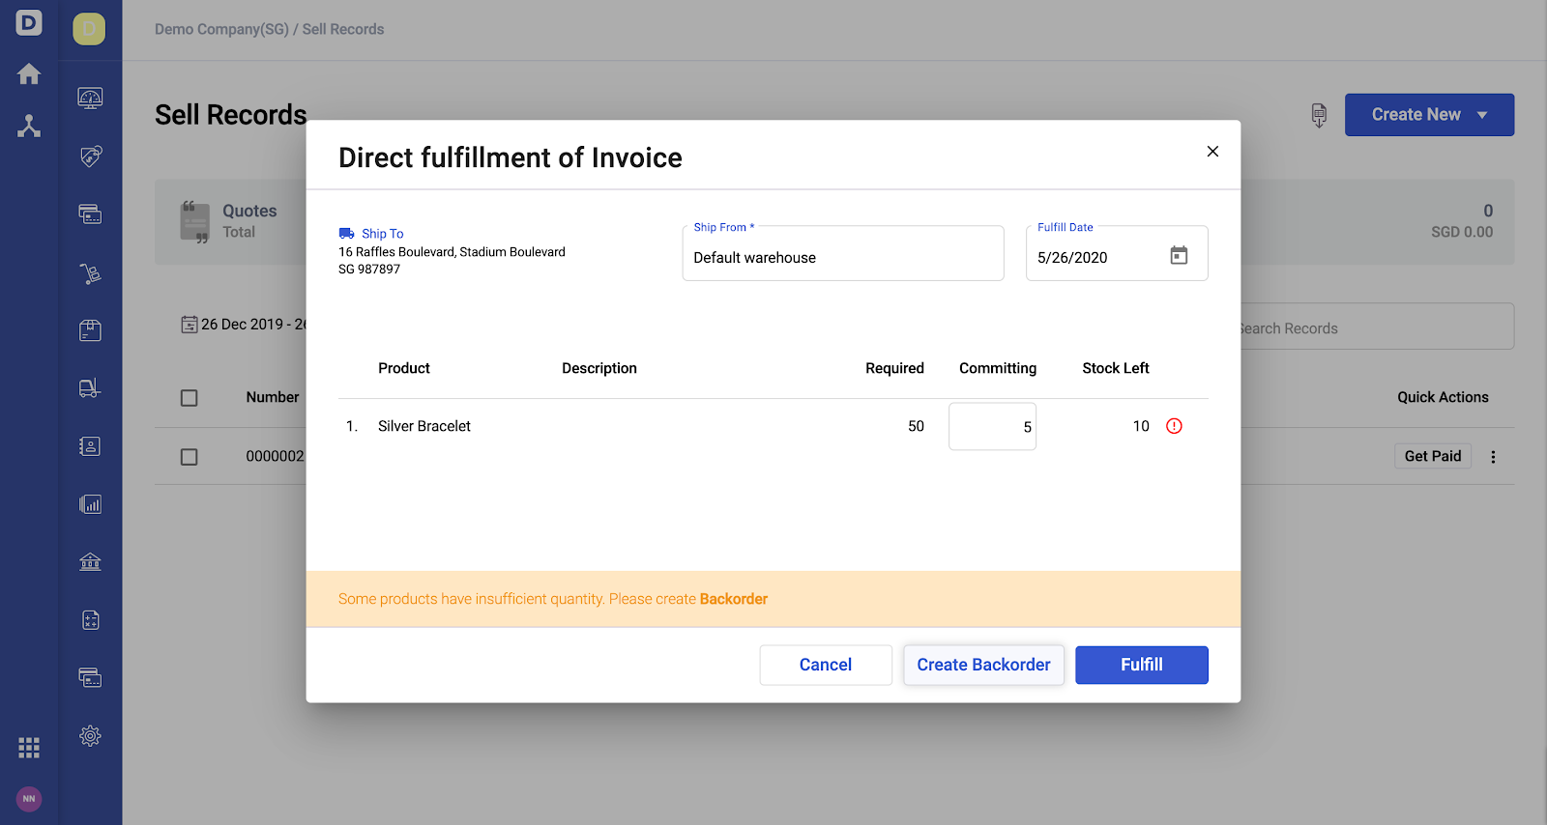
Task: Click the Stock Left column header
Action: pos(1116,368)
